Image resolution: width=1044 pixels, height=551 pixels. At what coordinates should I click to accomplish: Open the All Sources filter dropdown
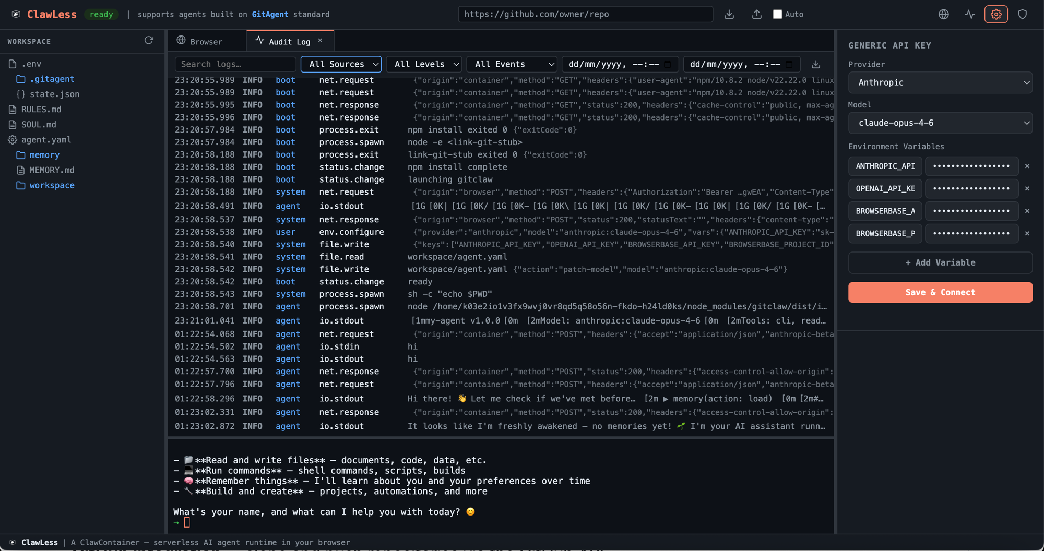[x=341, y=64]
